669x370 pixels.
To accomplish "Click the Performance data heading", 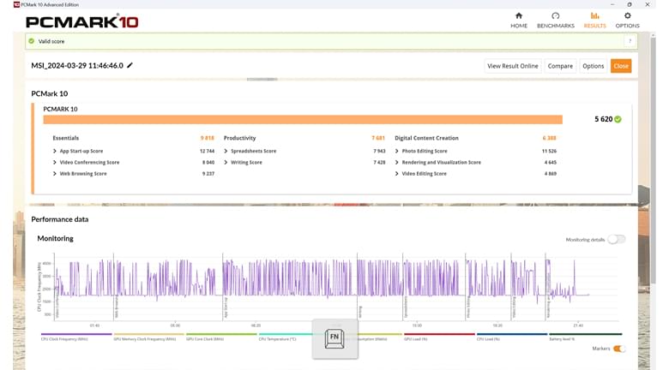I will 60,219.
